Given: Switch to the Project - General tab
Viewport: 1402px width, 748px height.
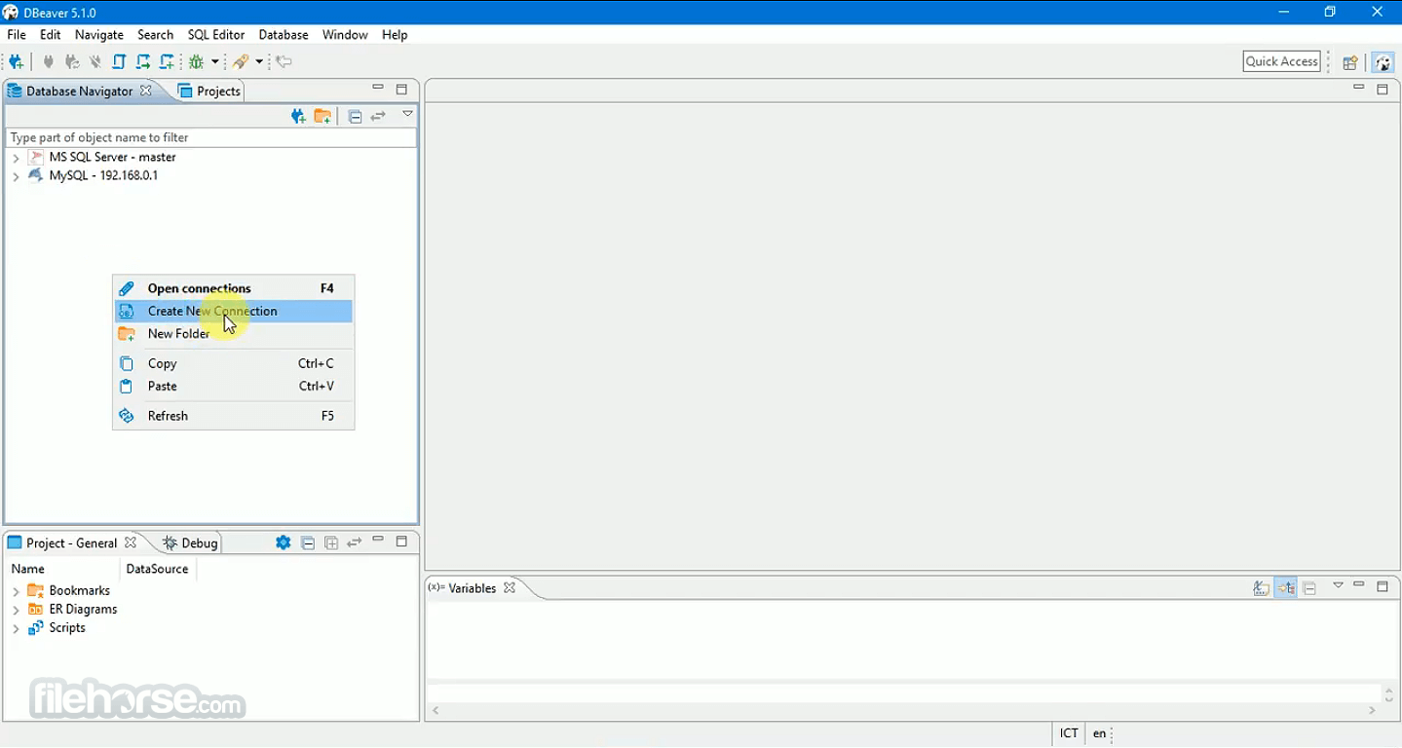Looking at the screenshot, I should point(71,542).
